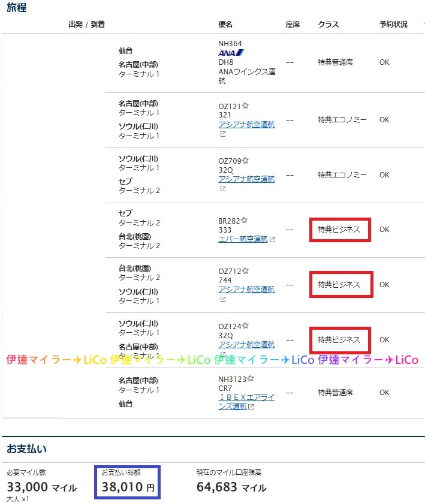Select ANAウイングス運航 operator text
The image size is (425, 503).
[247, 76]
